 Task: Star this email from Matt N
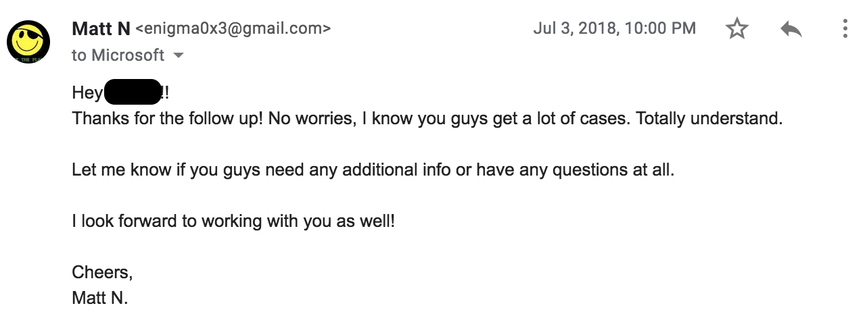(x=736, y=29)
